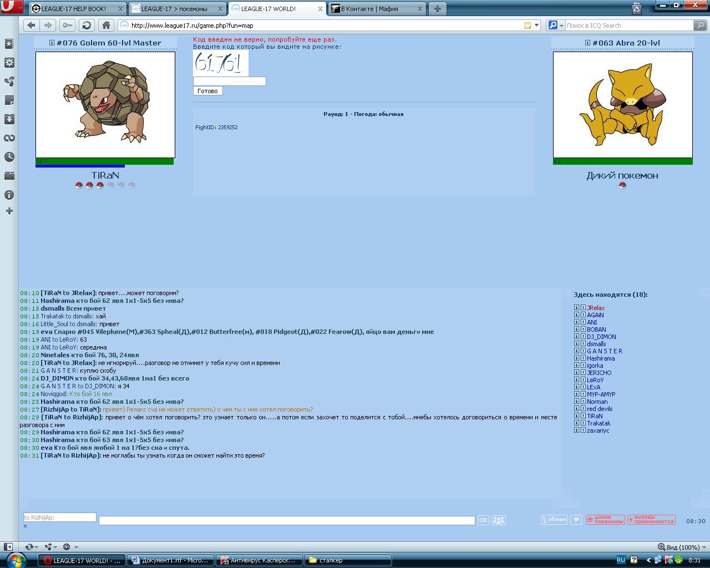The width and height of the screenshot is (710, 568).
Task: Open Opera Unite panel in sidebar
Action: point(9,82)
